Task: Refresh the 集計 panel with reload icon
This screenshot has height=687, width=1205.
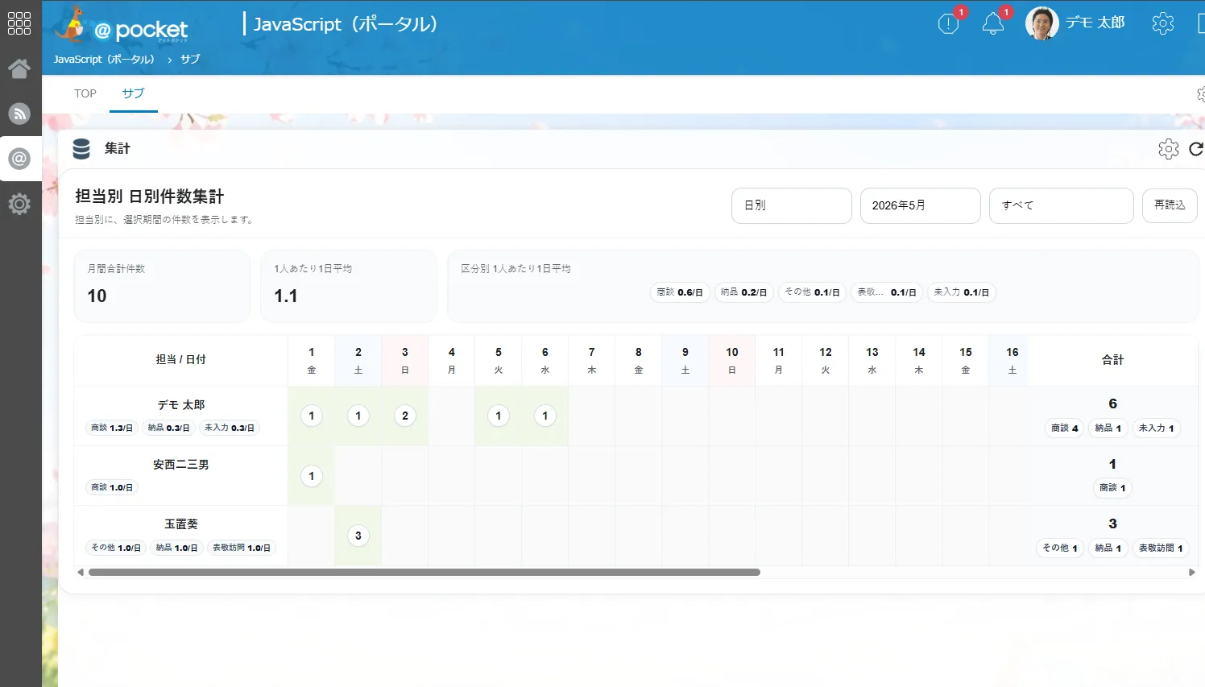Action: coord(1196,148)
